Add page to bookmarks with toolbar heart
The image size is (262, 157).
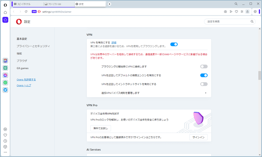[236, 12]
